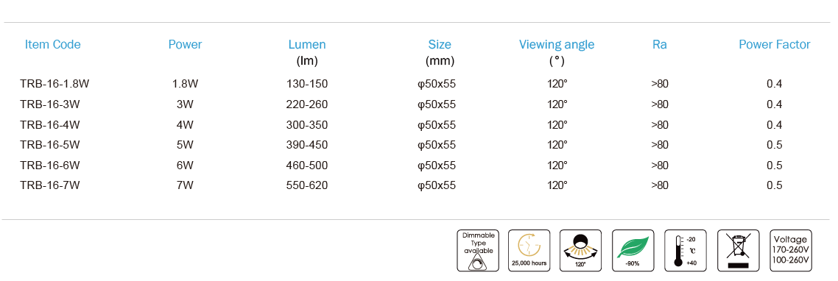Click the thermometer temperature range icon
The image size is (838, 281).
click(x=686, y=251)
